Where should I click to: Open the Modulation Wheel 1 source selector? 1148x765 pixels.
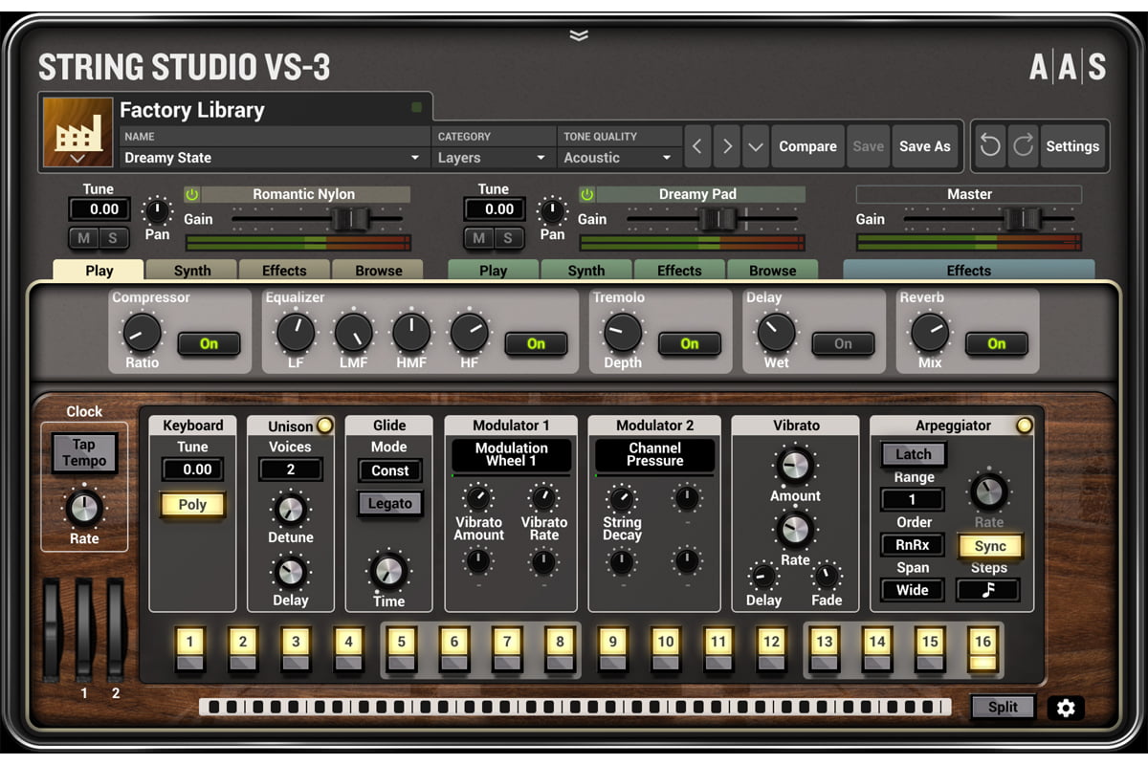click(x=512, y=454)
